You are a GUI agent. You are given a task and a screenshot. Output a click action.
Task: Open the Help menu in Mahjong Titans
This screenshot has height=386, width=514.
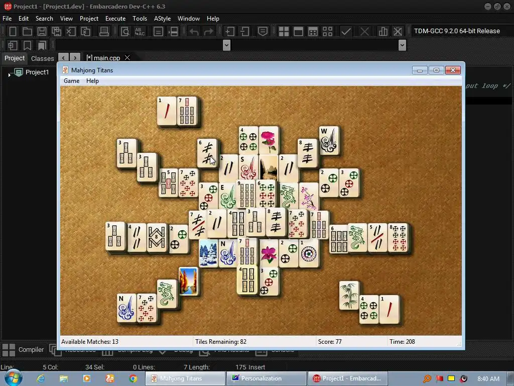[92, 81]
